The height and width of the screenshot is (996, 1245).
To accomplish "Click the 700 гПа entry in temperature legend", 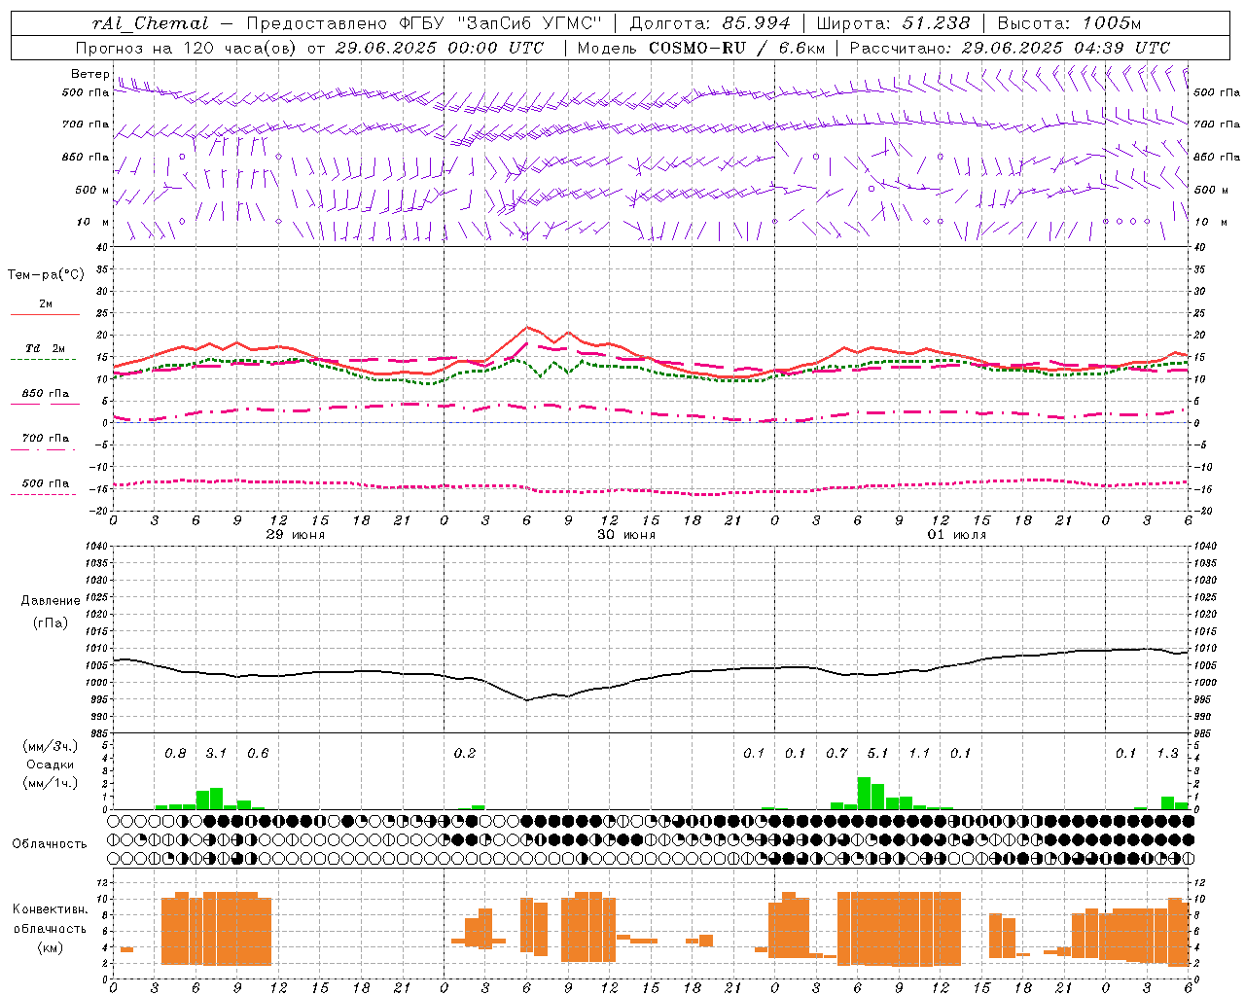I will coord(45,439).
